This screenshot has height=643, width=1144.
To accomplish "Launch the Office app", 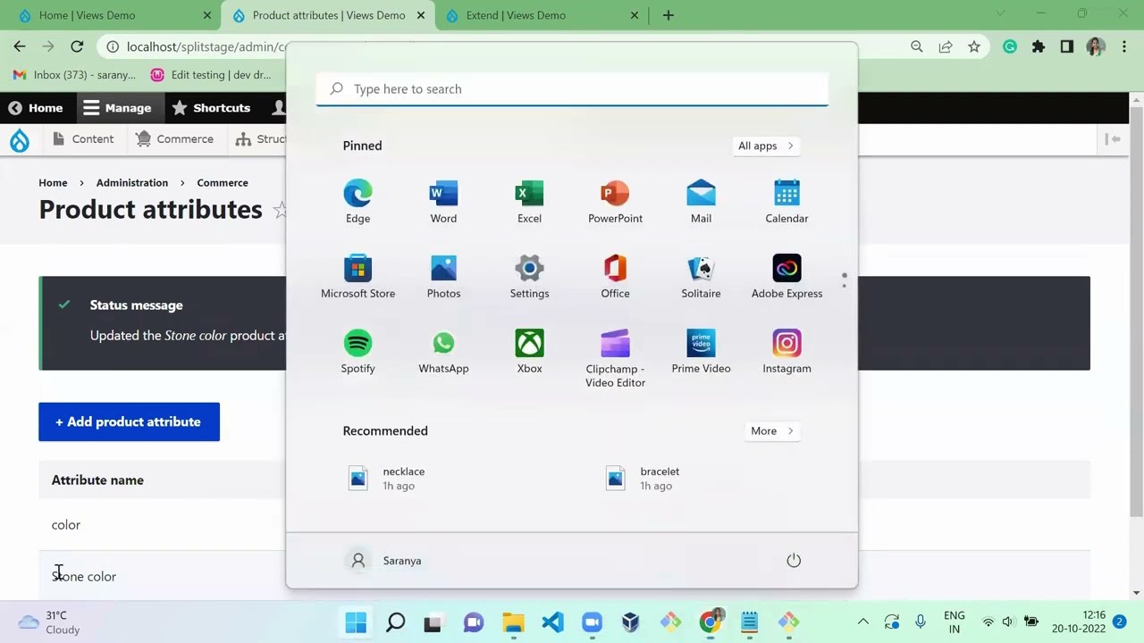I will [x=615, y=277].
